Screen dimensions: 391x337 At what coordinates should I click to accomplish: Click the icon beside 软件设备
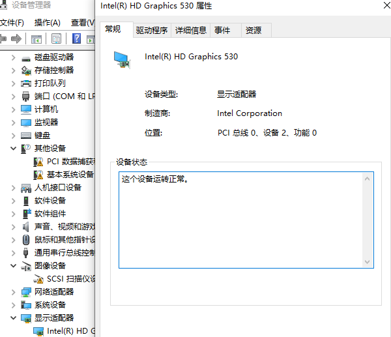click(x=26, y=201)
